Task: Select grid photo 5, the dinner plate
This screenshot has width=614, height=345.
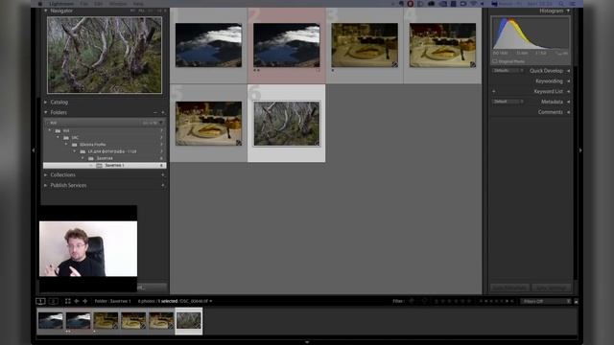Action: point(208,124)
